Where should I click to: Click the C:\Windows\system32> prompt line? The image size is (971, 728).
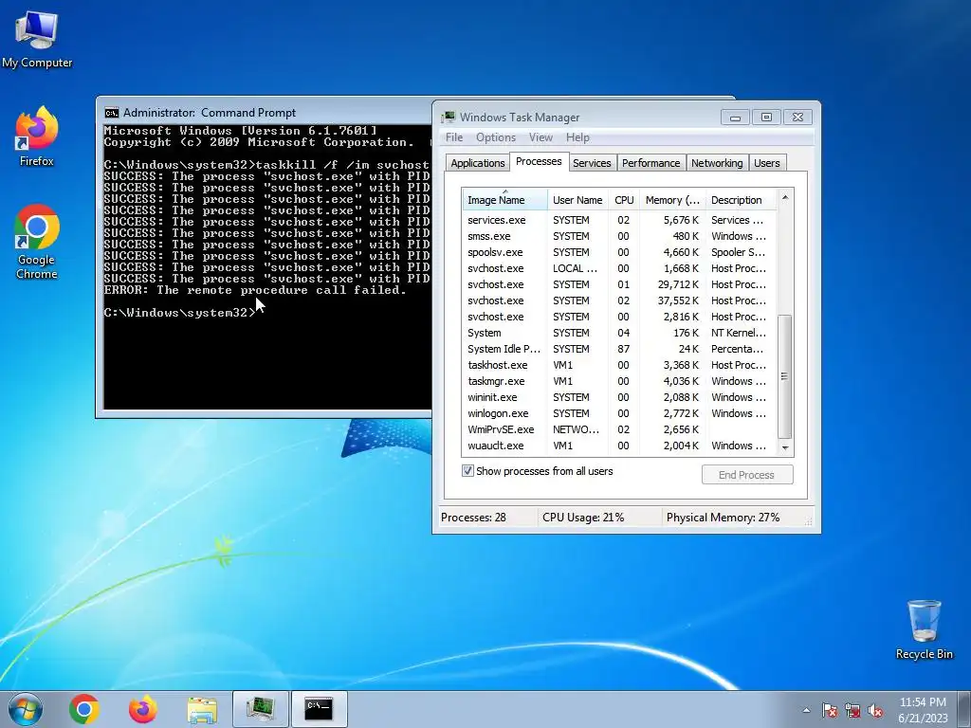[x=179, y=313]
